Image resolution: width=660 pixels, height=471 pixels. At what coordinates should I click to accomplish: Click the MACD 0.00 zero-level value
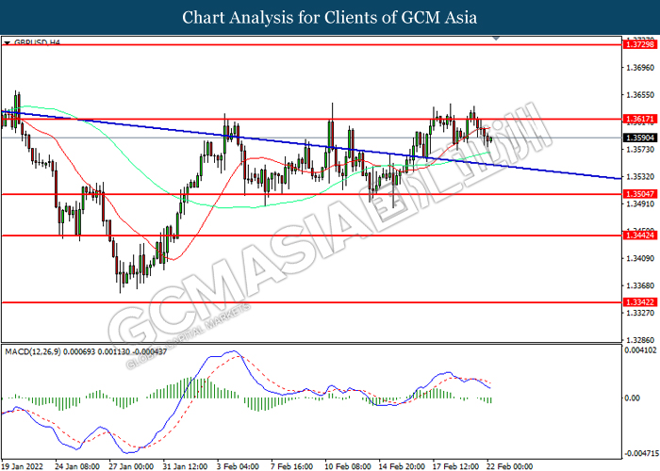pos(633,398)
